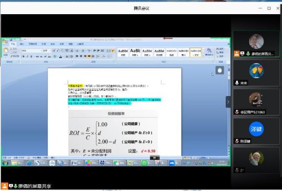This screenshot has height=191, width=282.
Task: Collapse the participant side panel with the chevron
Action: tap(228, 102)
